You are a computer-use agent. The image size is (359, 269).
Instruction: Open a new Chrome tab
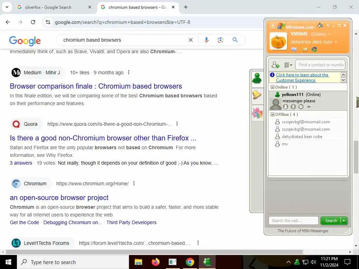[x=186, y=7]
